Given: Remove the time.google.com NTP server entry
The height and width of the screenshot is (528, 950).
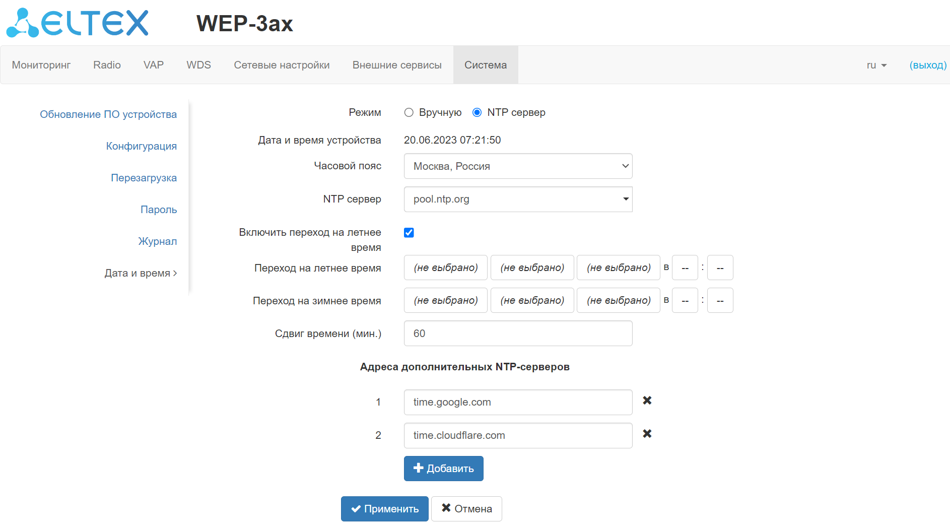Looking at the screenshot, I should pos(647,401).
